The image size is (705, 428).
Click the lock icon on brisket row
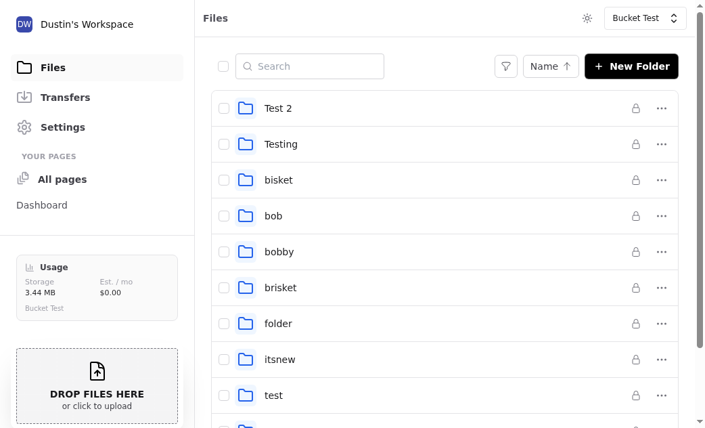click(636, 288)
